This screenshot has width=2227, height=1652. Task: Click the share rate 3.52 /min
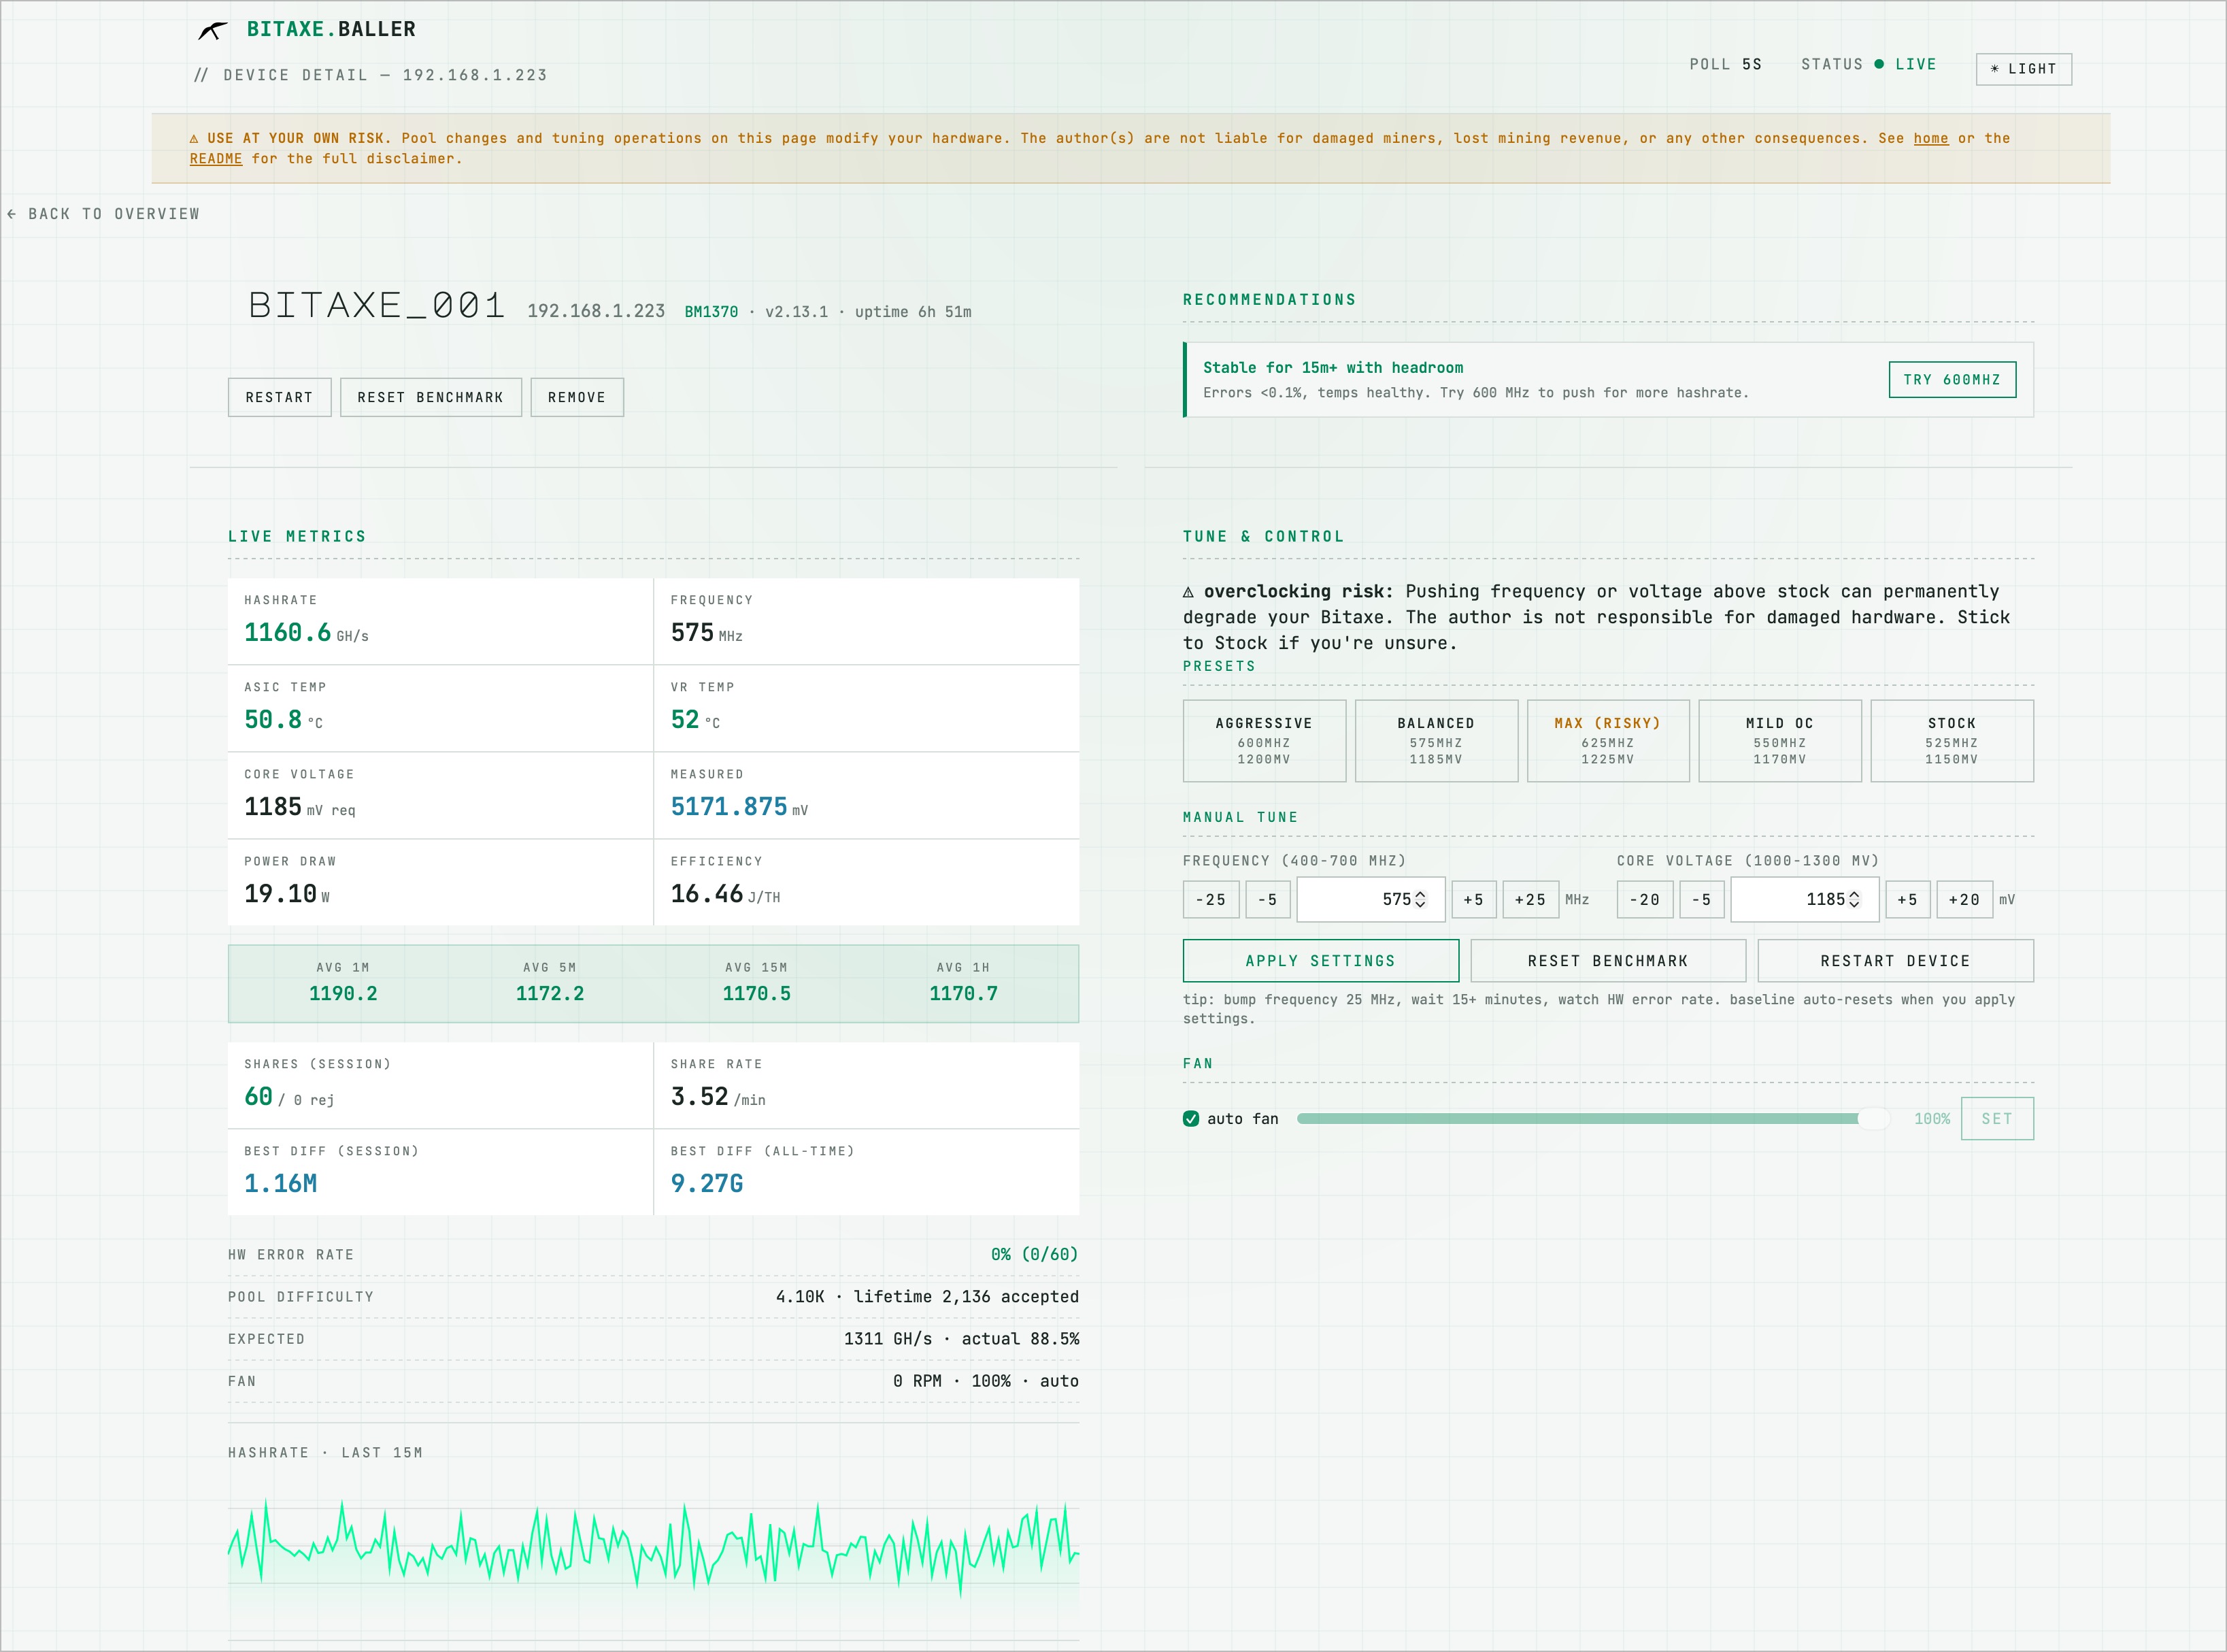click(x=718, y=1096)
